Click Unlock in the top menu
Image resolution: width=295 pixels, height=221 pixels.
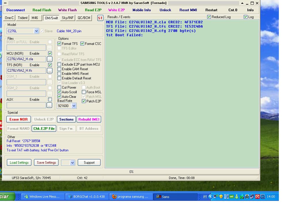point(165,10)
